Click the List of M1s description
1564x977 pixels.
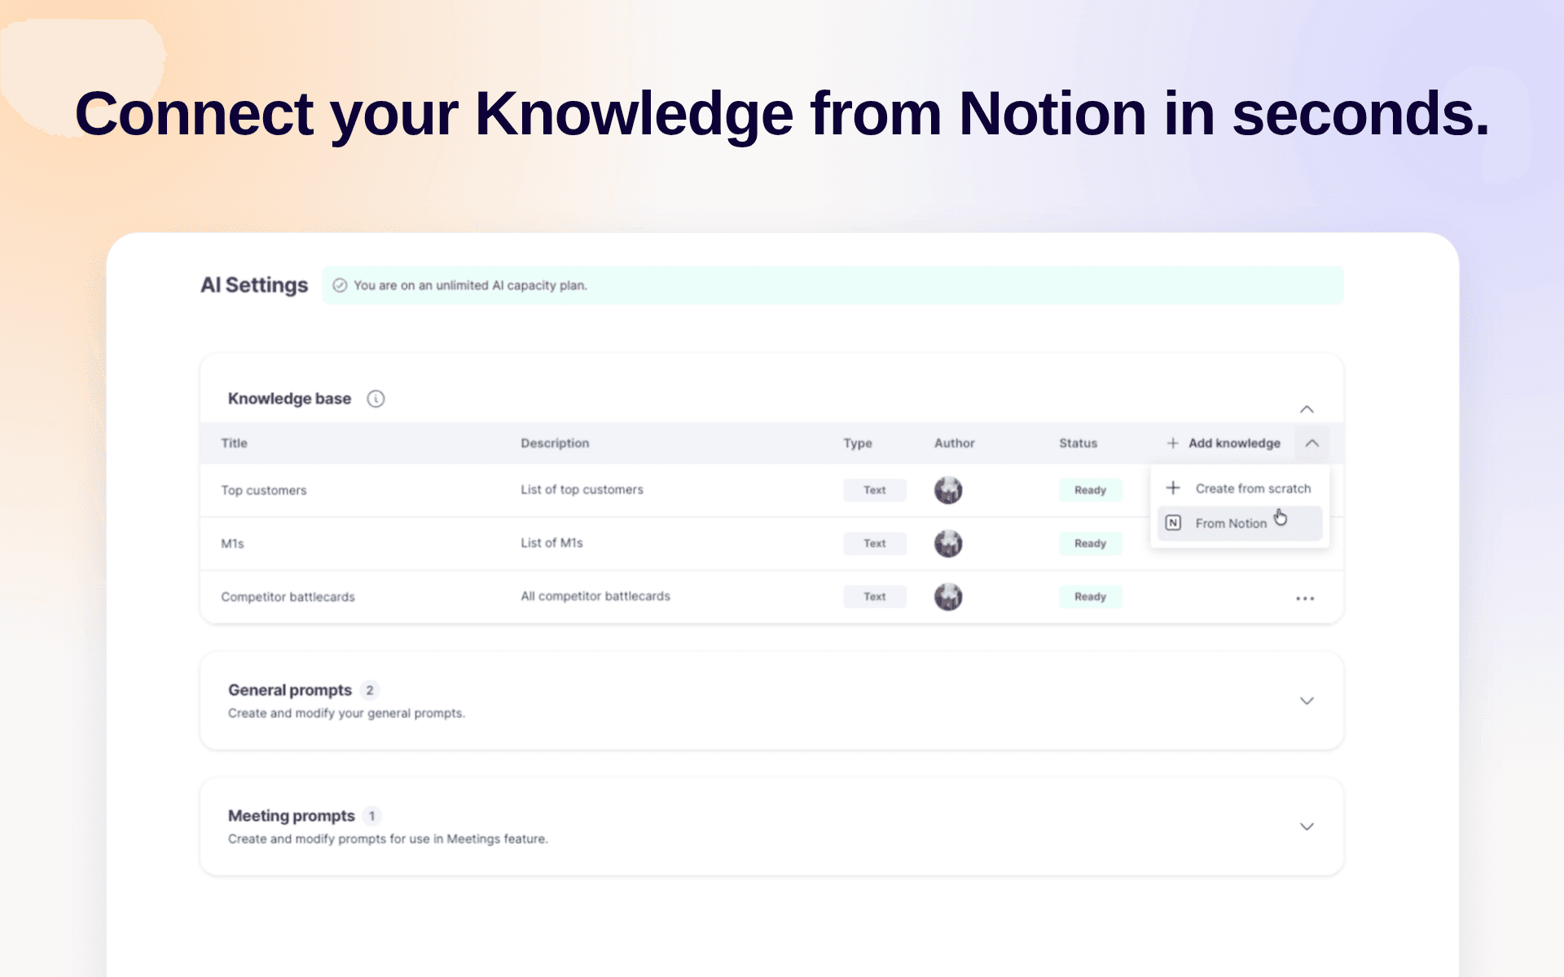coord(551,543)
